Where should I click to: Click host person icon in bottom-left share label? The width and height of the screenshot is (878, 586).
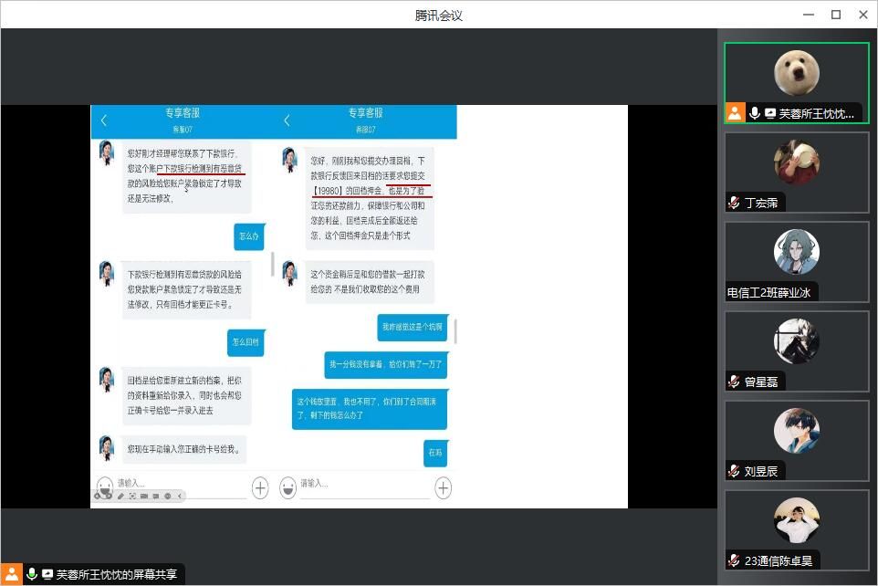tap(11, 574)
